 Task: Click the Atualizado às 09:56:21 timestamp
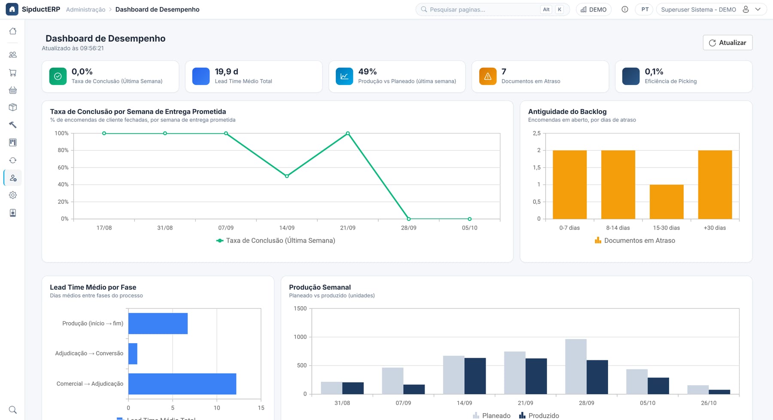73,48
